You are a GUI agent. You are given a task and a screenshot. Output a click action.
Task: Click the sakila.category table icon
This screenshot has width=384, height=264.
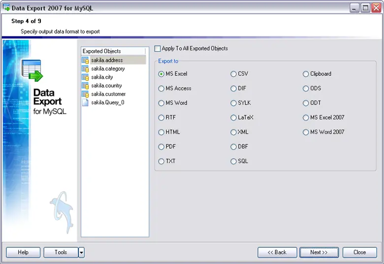pos(85,68)
